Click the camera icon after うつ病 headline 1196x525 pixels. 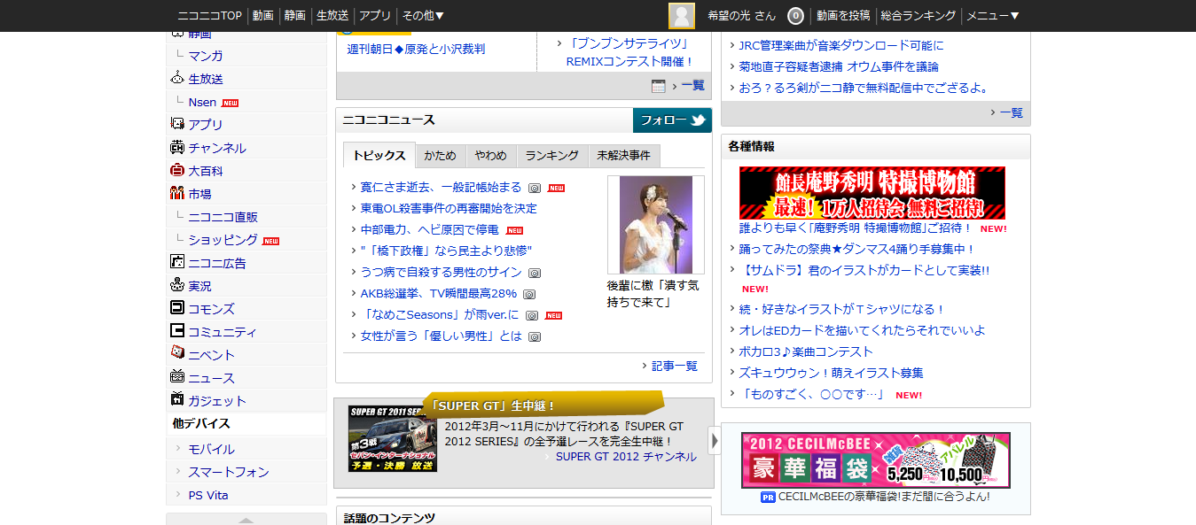tap(535, 273)
